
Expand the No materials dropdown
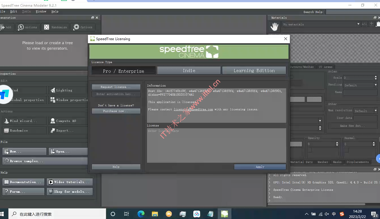pyautogui.click(x=358, y=24)
